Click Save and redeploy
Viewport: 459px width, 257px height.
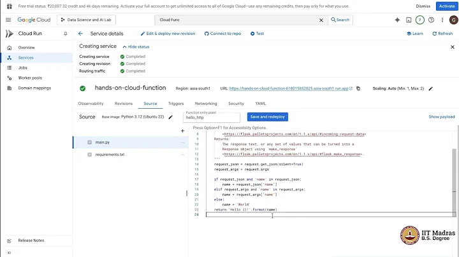click(268, 117)
